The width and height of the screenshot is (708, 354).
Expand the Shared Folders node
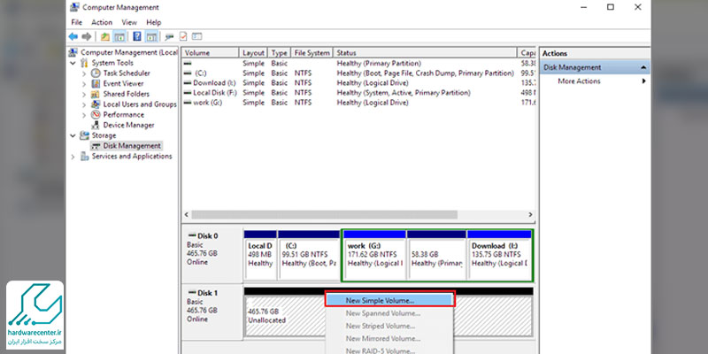[84, 95]
